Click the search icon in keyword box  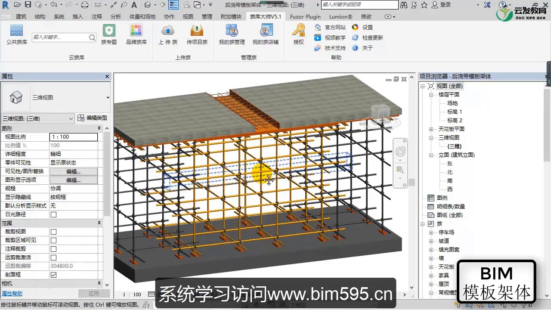pos(92,37)
